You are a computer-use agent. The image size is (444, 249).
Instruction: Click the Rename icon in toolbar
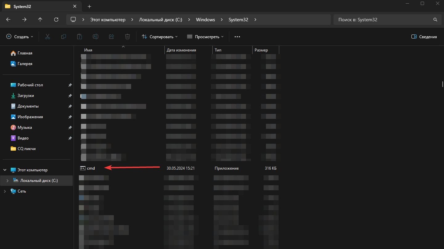pyautogui.click(x=96, y=37)
